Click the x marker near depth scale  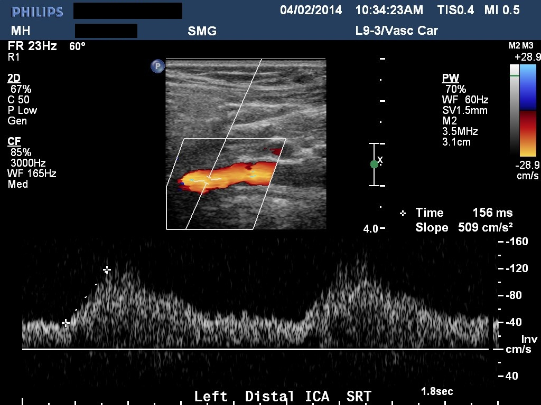point(380,160)
